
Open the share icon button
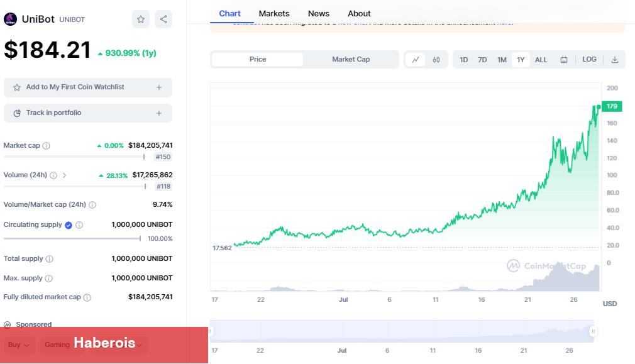(163, 19)
